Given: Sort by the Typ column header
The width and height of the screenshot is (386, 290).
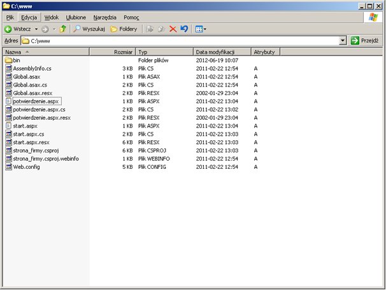Looking at the screenshot, I should pyautogui.click(x=164, y=52).
